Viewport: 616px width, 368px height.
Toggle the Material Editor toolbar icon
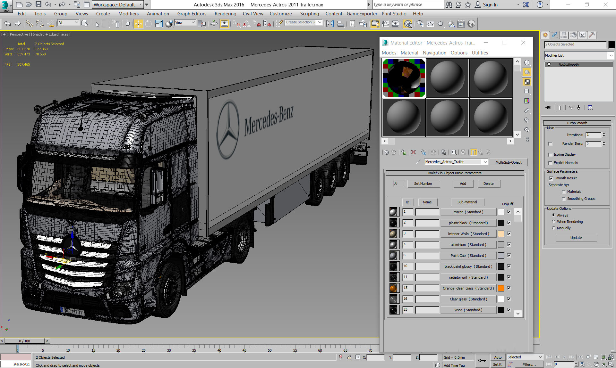(407, 24)
